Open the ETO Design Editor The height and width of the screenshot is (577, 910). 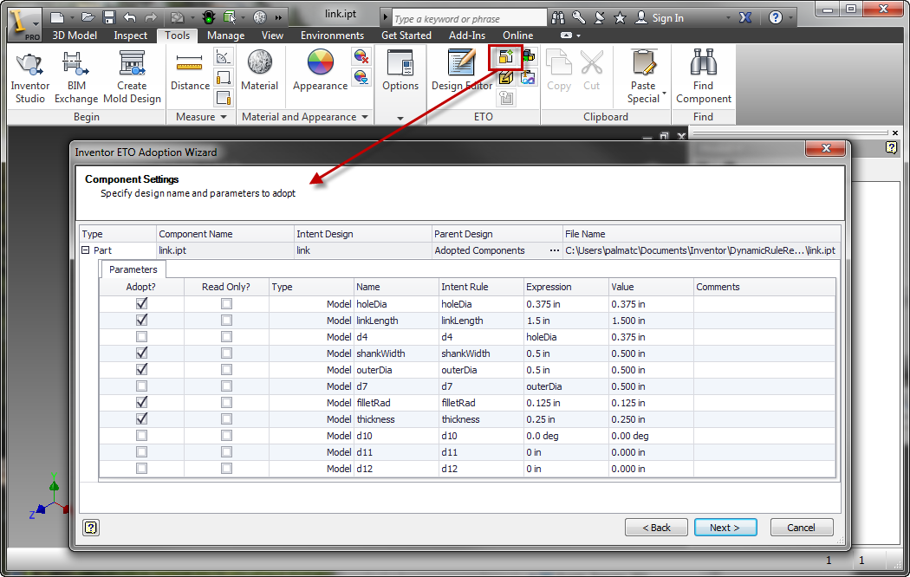pyautogui.click(x=461, y=71)
